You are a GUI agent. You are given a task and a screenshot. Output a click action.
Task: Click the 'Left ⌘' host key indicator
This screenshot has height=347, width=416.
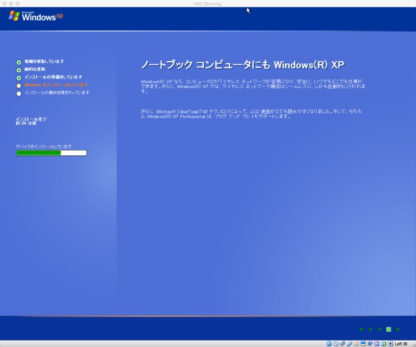[401, 344]
